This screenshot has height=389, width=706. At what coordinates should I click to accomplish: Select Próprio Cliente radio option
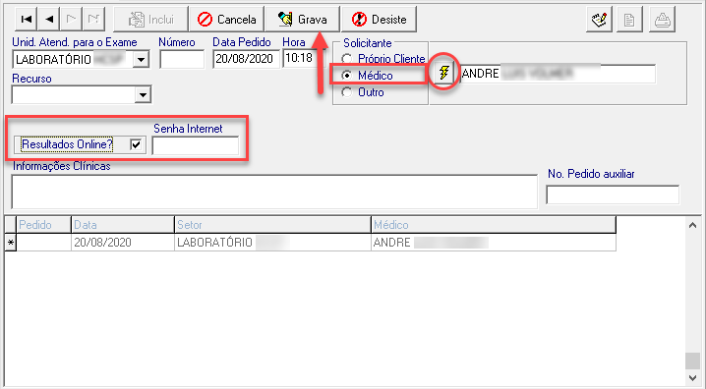(x=347, y=59)
